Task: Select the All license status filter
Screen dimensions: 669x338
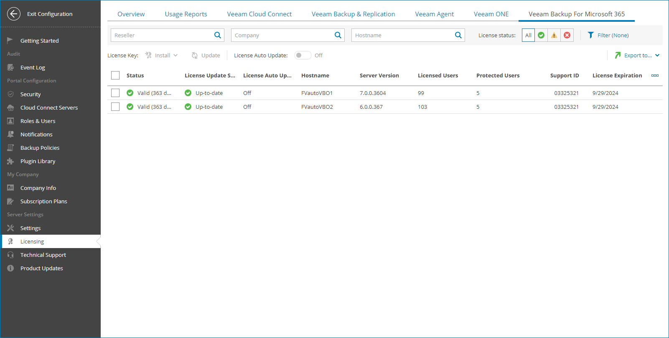Action: (x=528, y=35)
